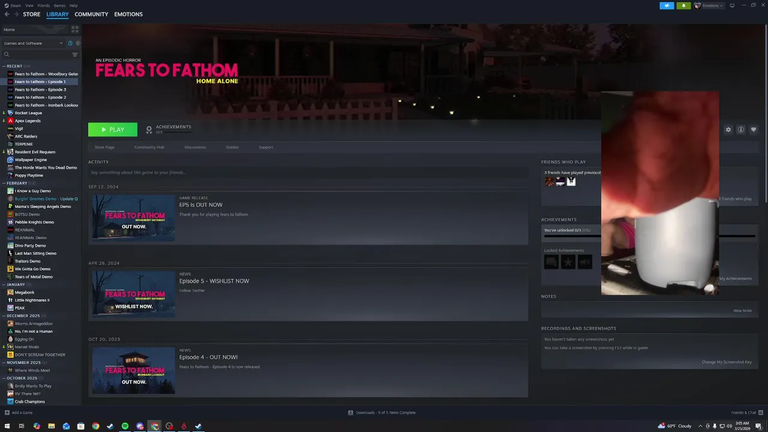
Task: Enter Big Picture mode via monitor icon
Action: click(732, 5)
